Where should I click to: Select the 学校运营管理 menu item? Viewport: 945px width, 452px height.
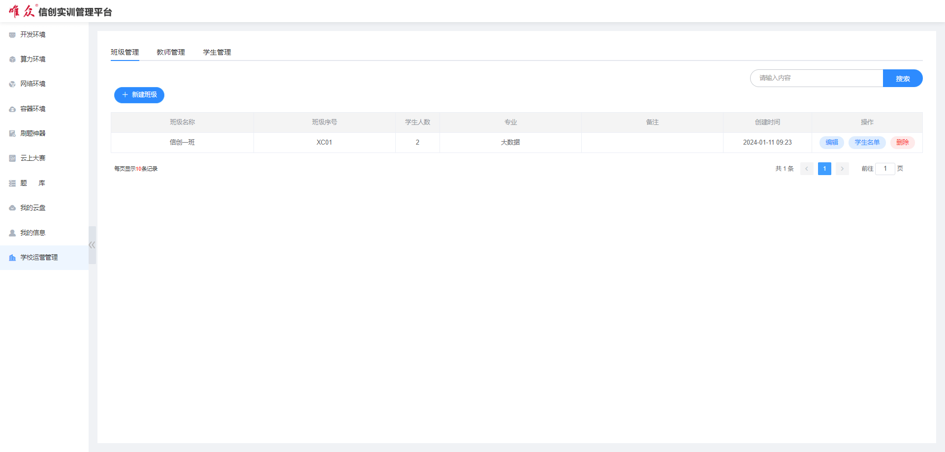click(39, 258)
